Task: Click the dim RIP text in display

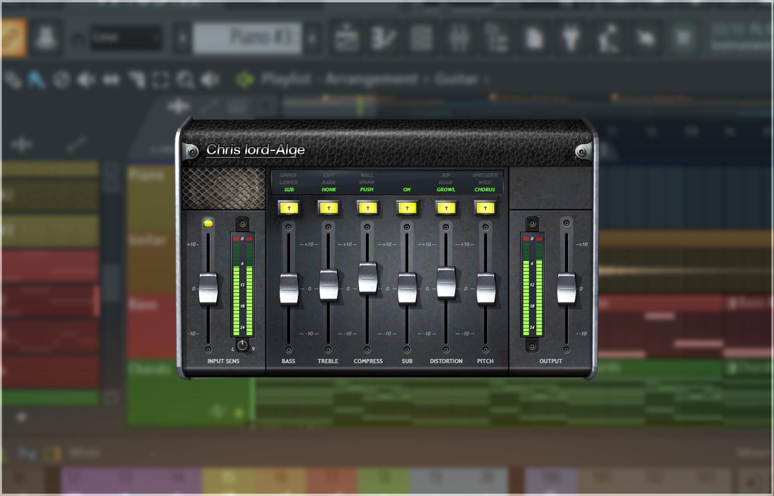Action: pyautogui.click(x=446, y=175)
